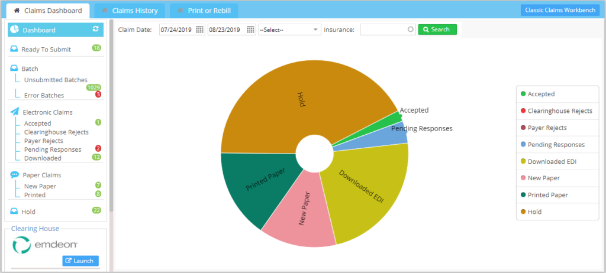606x273 pixels.
Task: Toggle Hold series in chart legend
Action: [557, 212]
